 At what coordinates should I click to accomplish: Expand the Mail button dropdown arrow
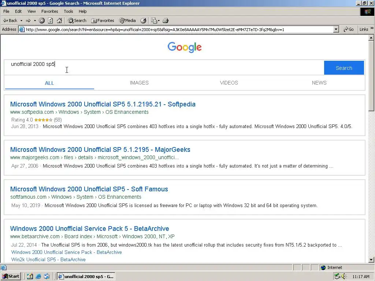159,20
